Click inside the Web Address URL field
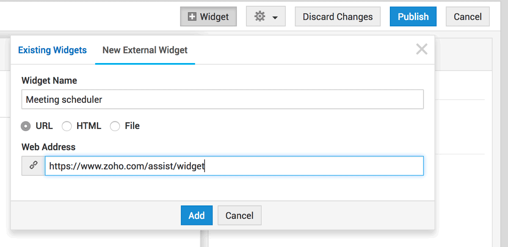 [234, 166]
